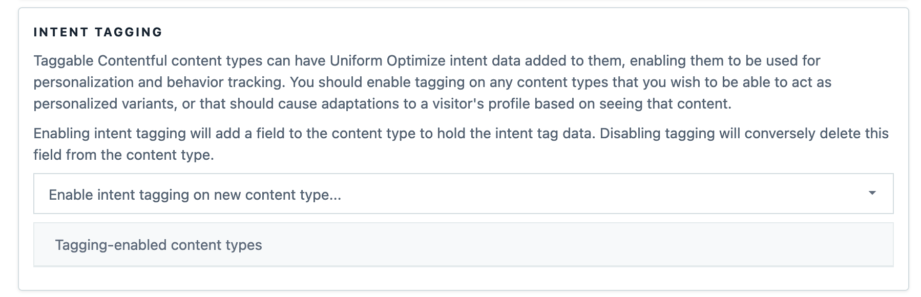
Task: Click the 'personalized variants' phrase
Action: point(104,104)
